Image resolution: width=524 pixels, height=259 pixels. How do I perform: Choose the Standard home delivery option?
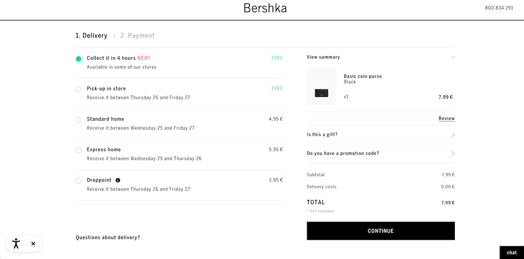78,120
